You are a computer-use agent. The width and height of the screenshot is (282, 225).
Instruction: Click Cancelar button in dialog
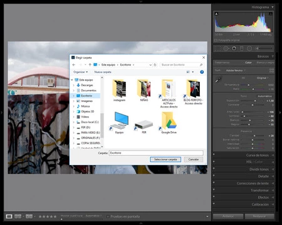tap(194, 159)
